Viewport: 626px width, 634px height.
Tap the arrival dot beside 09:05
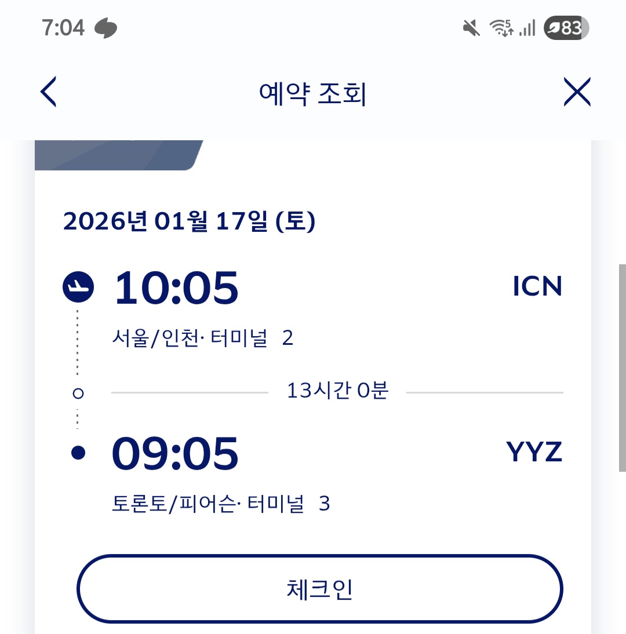click(x=78, y=453)
